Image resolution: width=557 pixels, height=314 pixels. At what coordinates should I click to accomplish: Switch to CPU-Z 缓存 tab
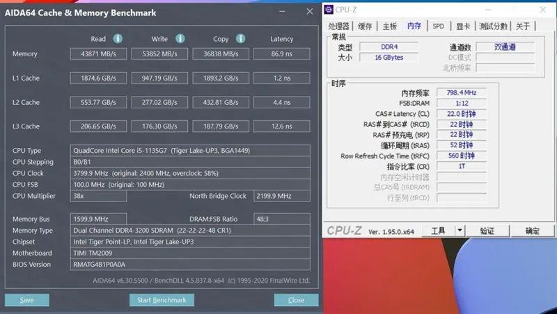tap(365, 26)
